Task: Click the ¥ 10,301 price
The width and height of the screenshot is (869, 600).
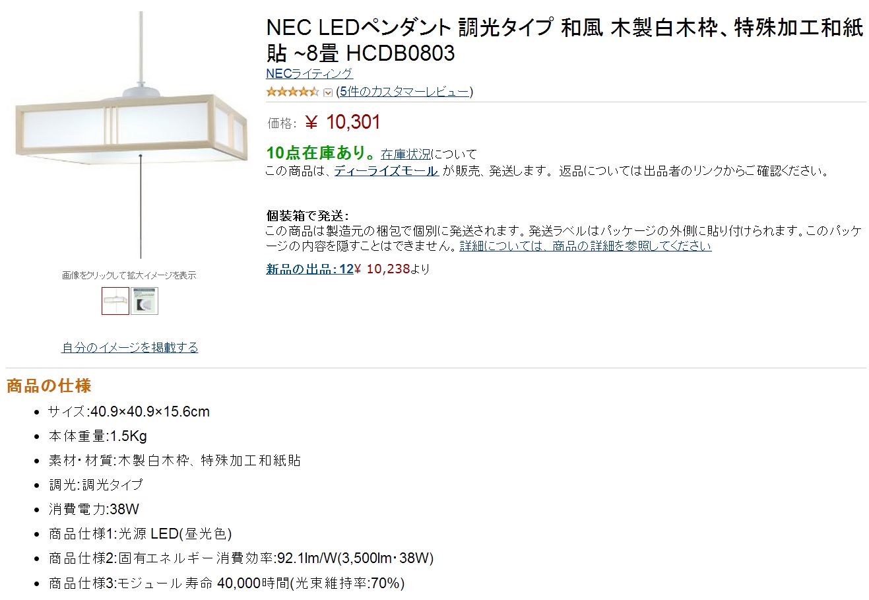Action: pos(342,122)
